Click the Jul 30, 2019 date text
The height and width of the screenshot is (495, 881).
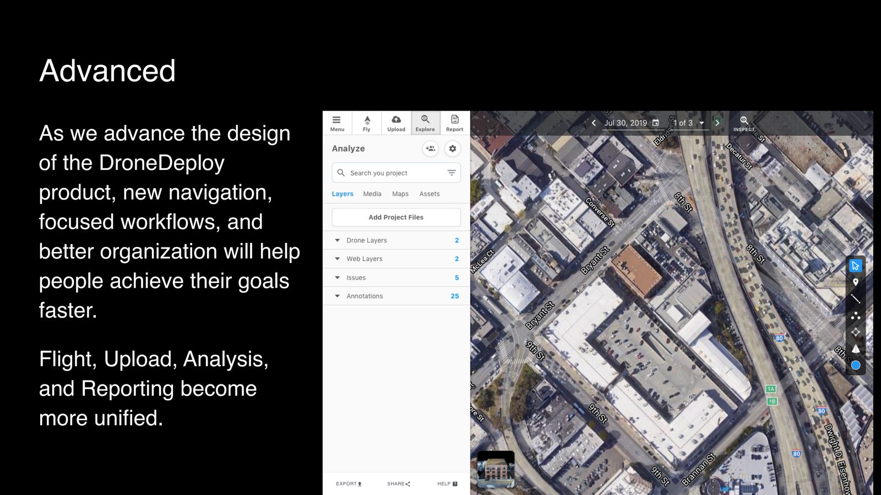(626, 123)
